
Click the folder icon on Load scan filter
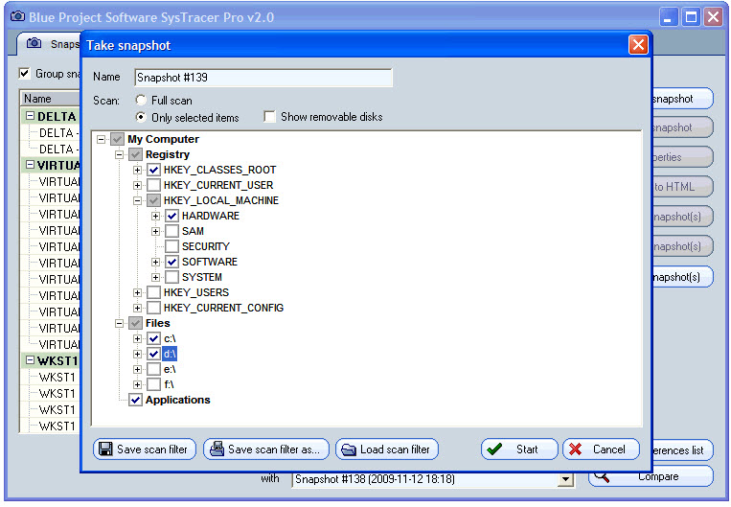[x=348, y=449]
